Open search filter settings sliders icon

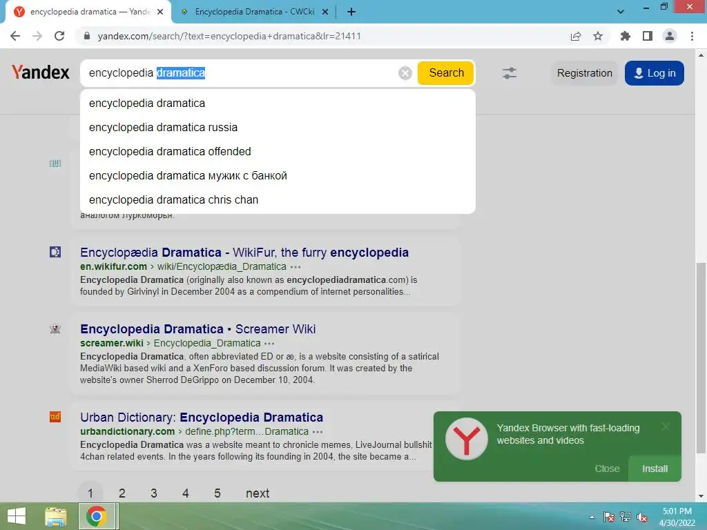tap(510, 73)
